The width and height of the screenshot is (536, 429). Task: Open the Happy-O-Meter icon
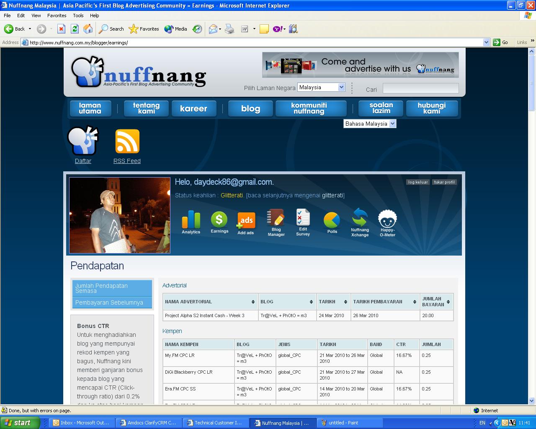pos(387,223)
